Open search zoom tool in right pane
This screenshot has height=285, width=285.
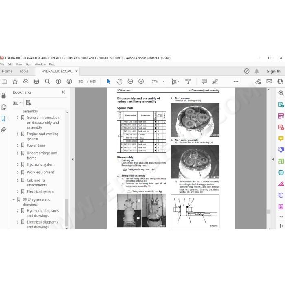(x=281, y=93)
